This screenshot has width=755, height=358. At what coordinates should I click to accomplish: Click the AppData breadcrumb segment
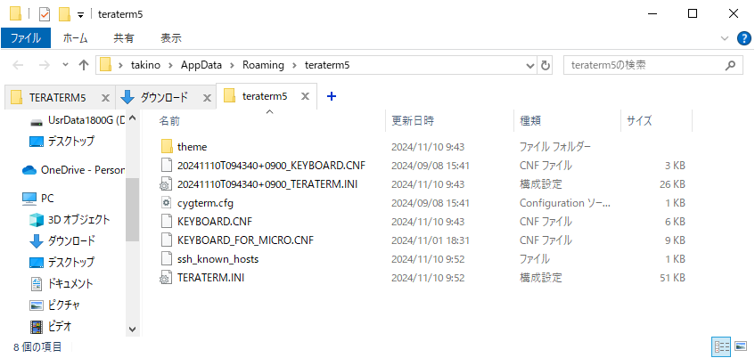click(x=201, y=65)
